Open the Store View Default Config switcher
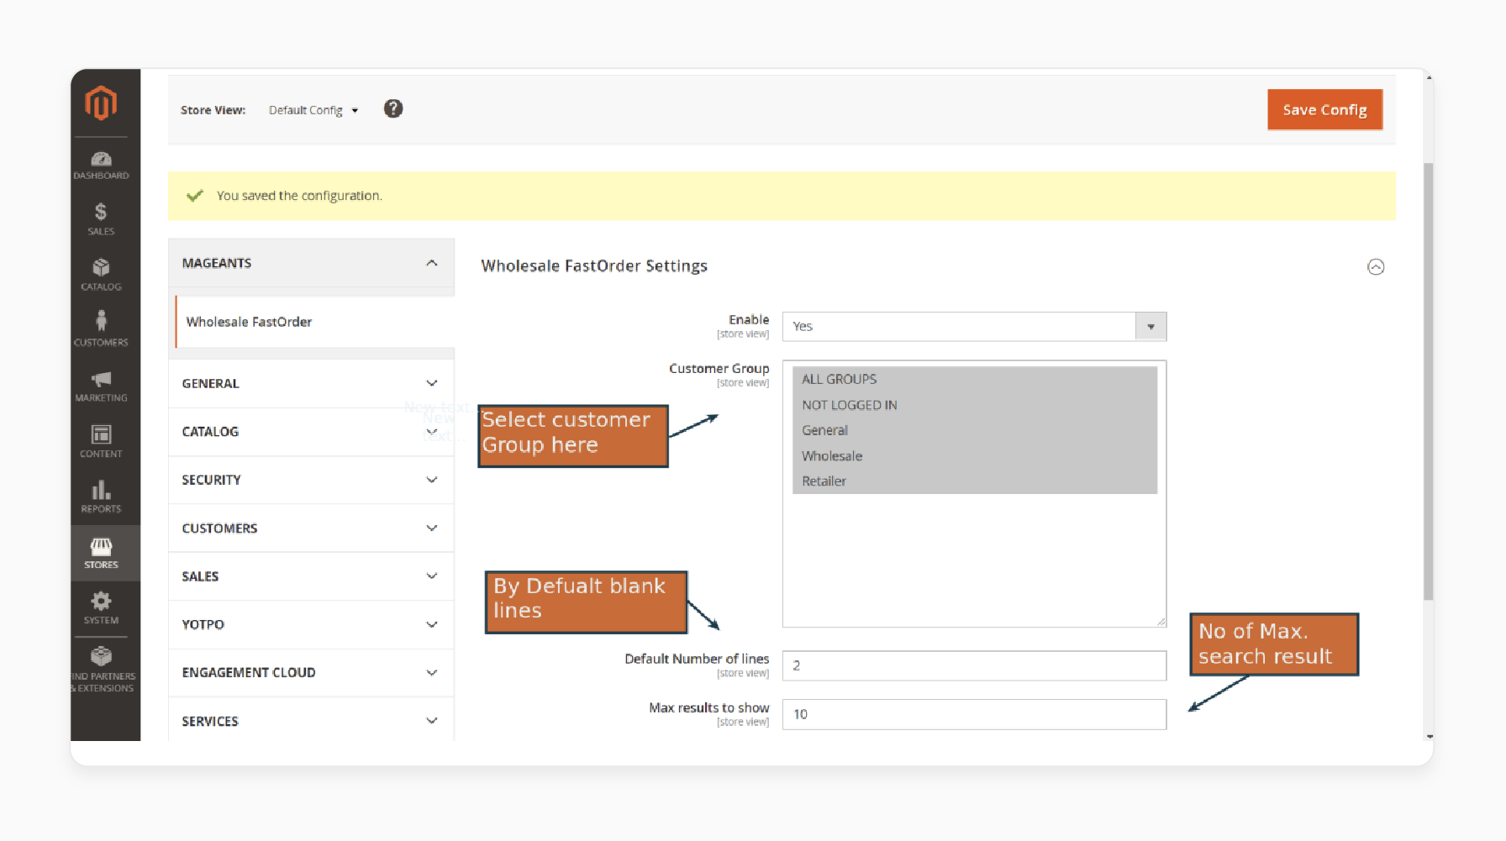 coord(313,110)
